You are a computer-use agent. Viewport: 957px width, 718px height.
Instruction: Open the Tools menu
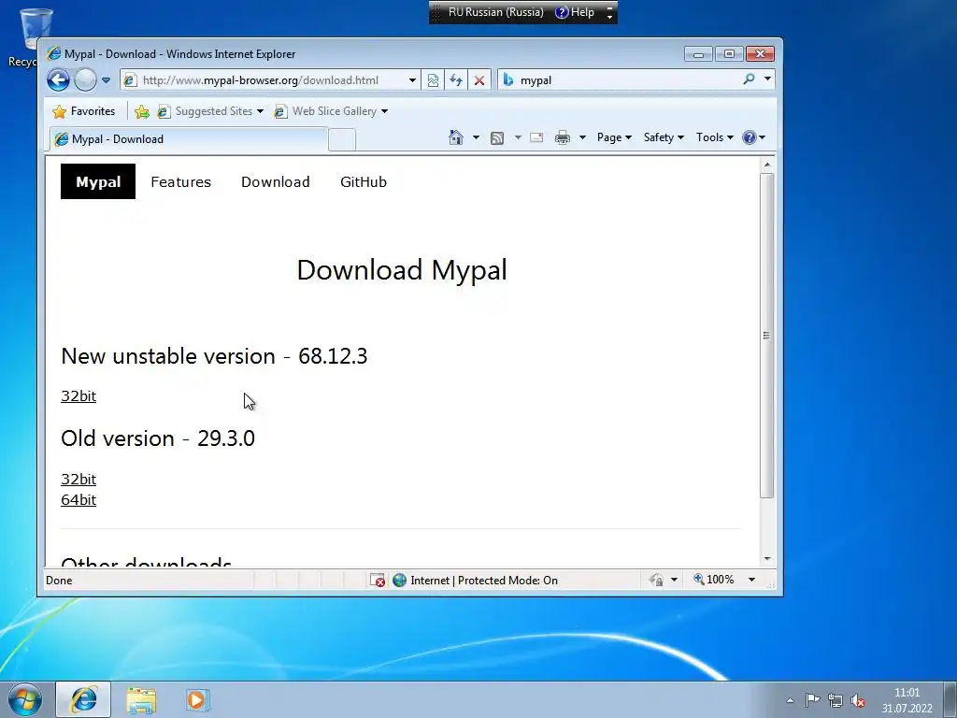715,137
